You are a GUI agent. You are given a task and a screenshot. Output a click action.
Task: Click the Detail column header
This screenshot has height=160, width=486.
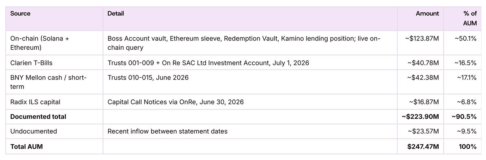pos(116,14)
